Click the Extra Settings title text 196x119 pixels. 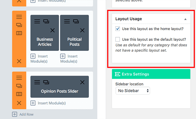[x=136, y=74]
